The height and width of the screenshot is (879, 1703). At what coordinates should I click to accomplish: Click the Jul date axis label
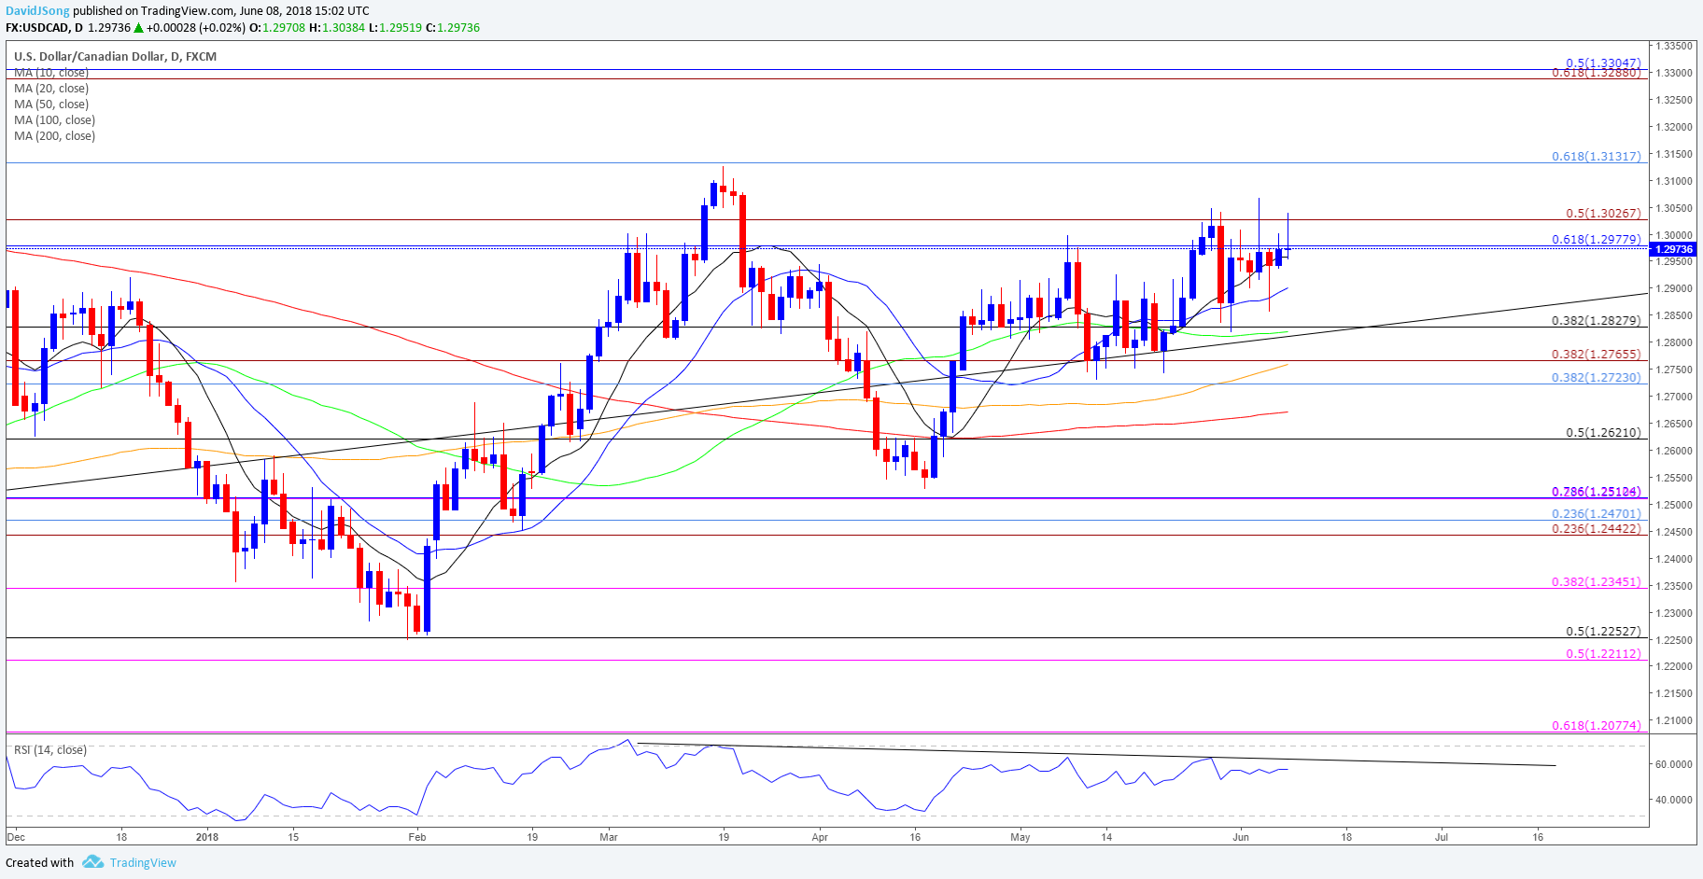[x=1442, y=837]
